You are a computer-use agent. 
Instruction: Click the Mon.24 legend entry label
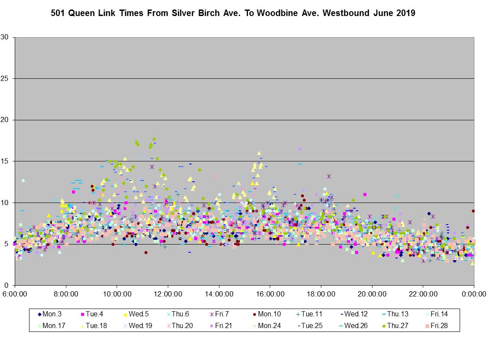pos(268,325)
